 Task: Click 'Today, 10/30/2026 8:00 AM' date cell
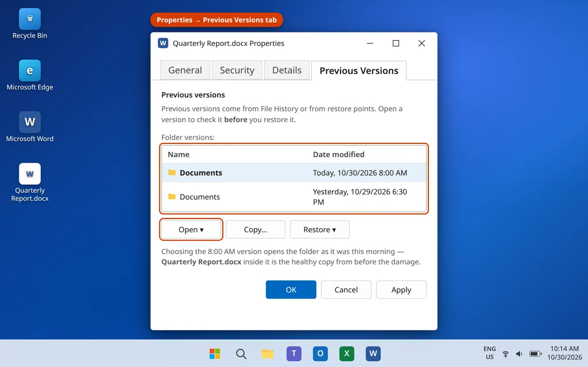pos(359,173)
